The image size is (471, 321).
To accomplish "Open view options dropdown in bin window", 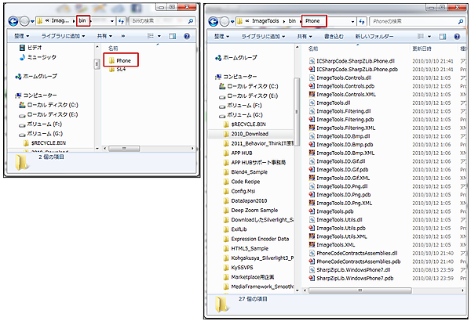I will coord(159,36).
